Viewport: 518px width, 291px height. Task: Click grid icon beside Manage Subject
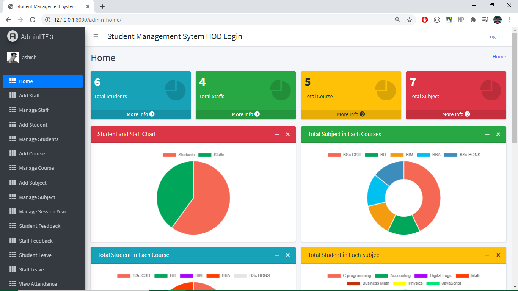point(13,197)
